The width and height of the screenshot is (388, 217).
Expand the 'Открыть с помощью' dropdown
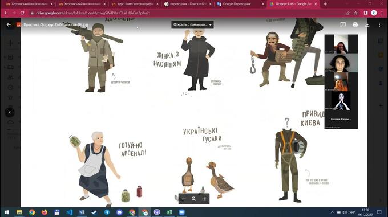192,24
